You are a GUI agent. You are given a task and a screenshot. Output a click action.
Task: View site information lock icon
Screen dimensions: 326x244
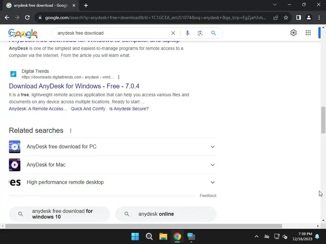40,18
